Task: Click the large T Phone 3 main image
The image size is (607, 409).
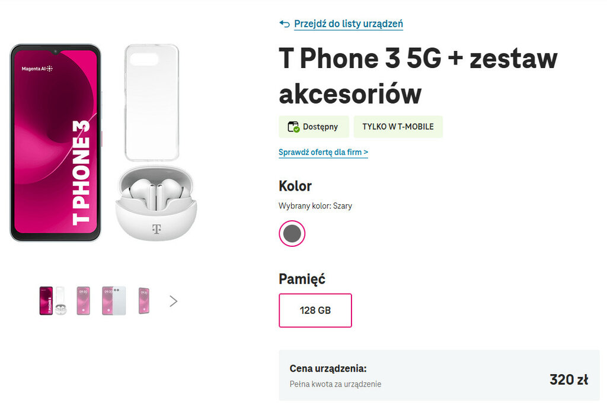Action: coord(56,143)
